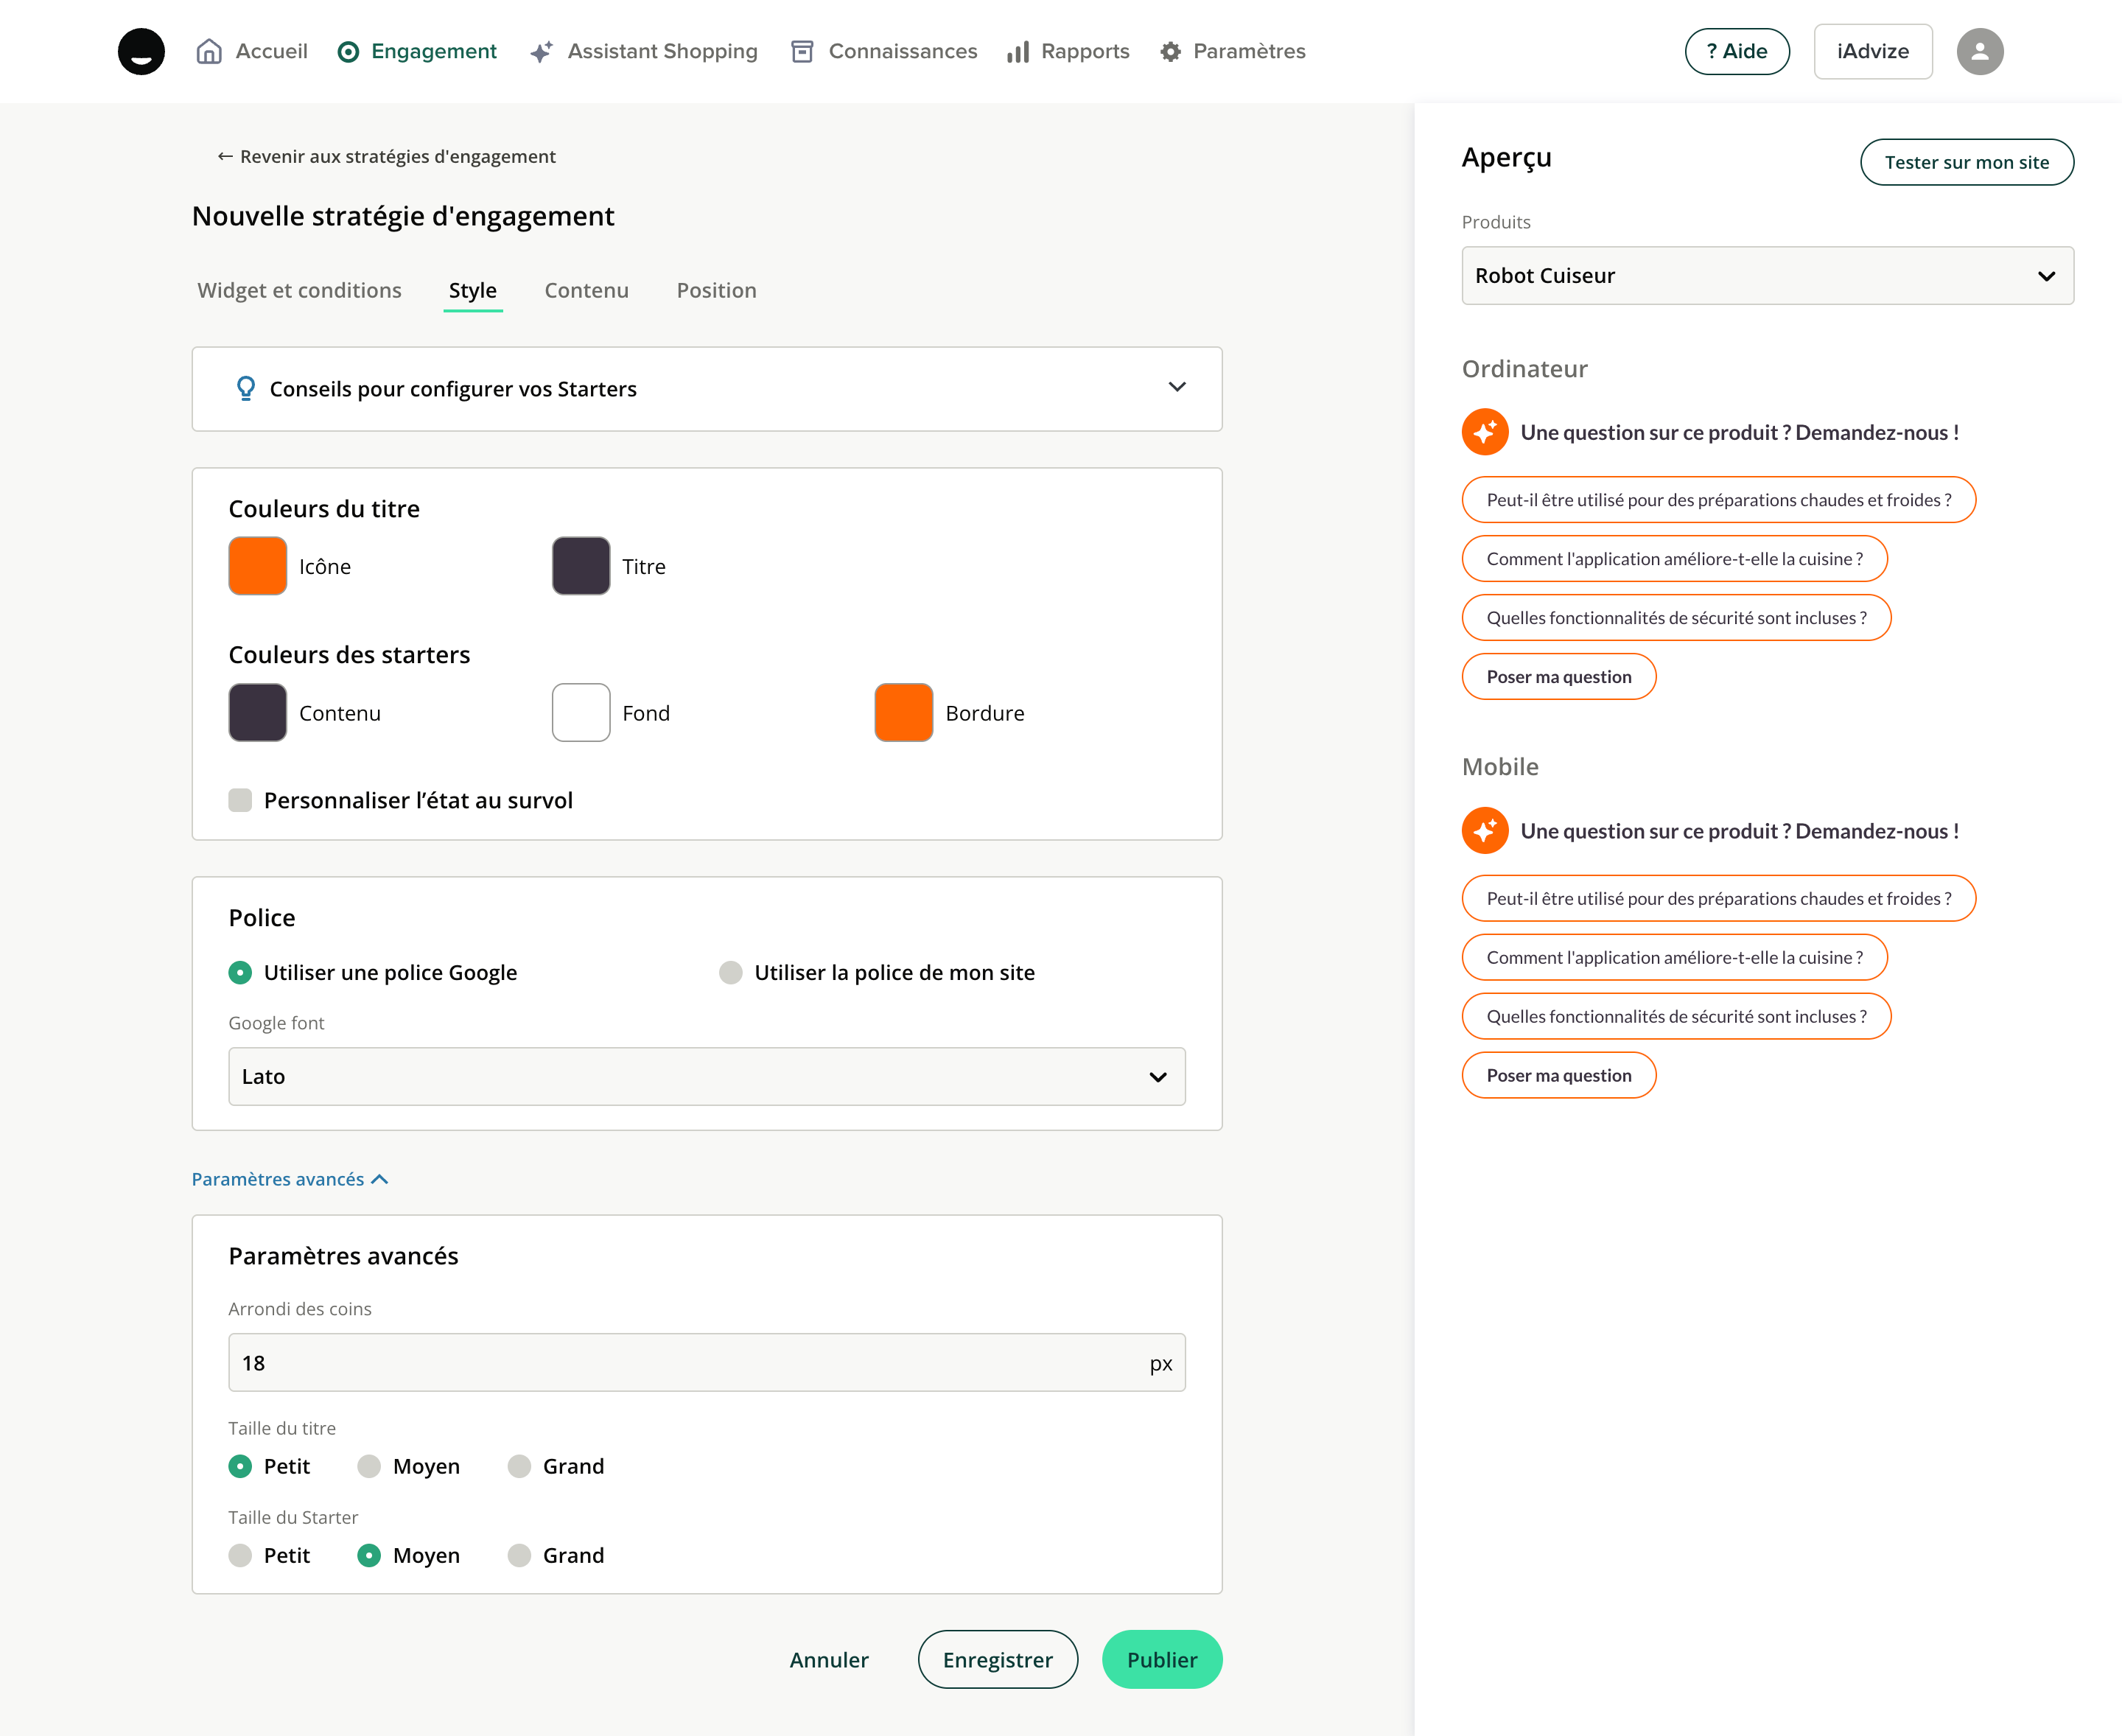Screen dimensions: 2122x1736
Task: Open the Robot Cuiseur product dropdown
Action: 1766,276
